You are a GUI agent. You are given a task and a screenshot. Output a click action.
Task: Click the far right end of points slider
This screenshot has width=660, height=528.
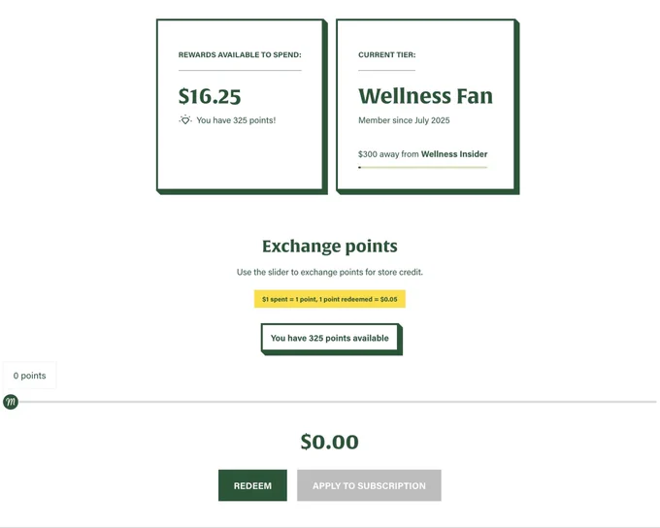click(654, 402)
